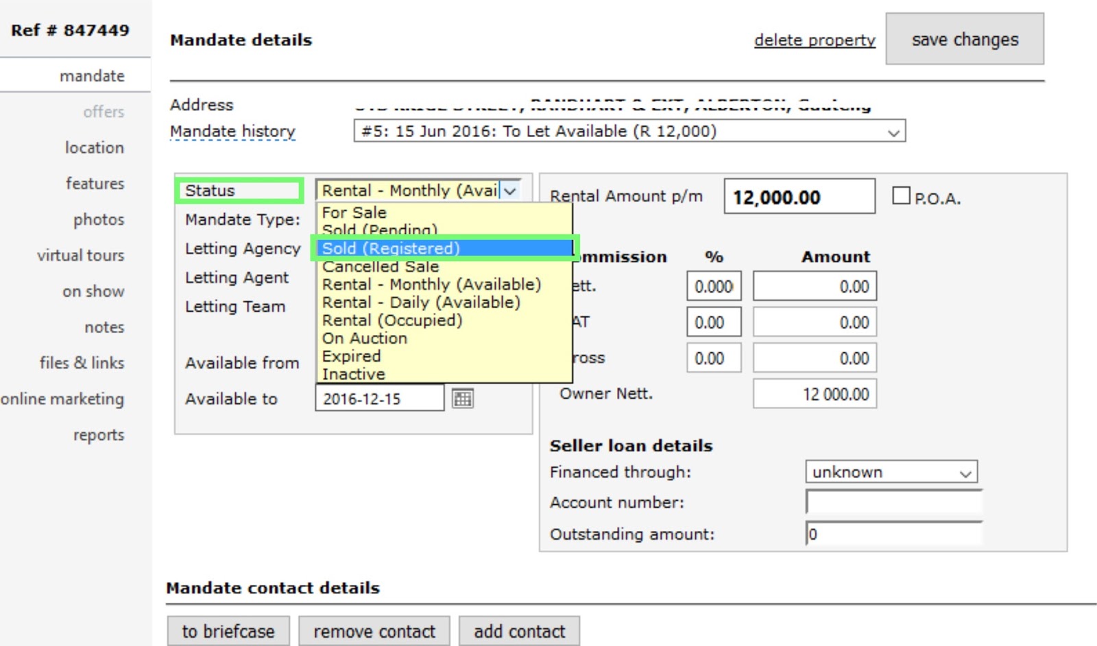Go to the reports section
Screen dimensions: 1097x646
(99, 434)
